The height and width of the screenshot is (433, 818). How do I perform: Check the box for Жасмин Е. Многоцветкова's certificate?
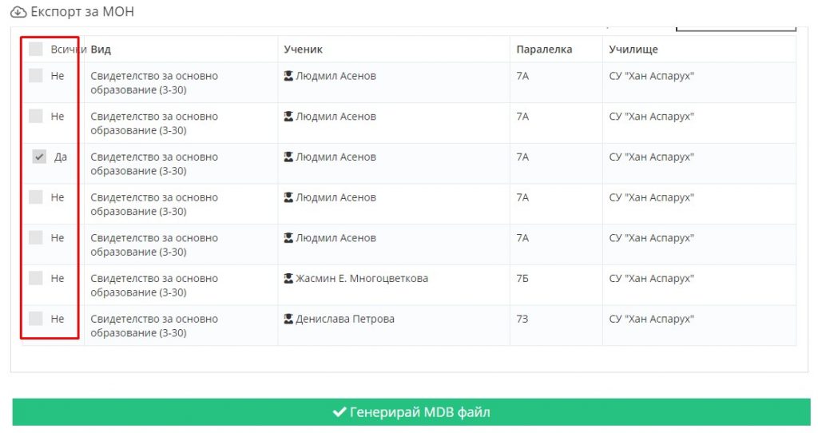[35, 278]
